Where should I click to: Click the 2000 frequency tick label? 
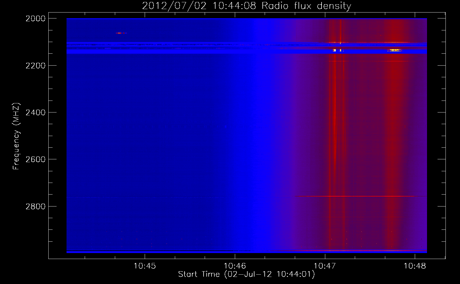point(36,18)
